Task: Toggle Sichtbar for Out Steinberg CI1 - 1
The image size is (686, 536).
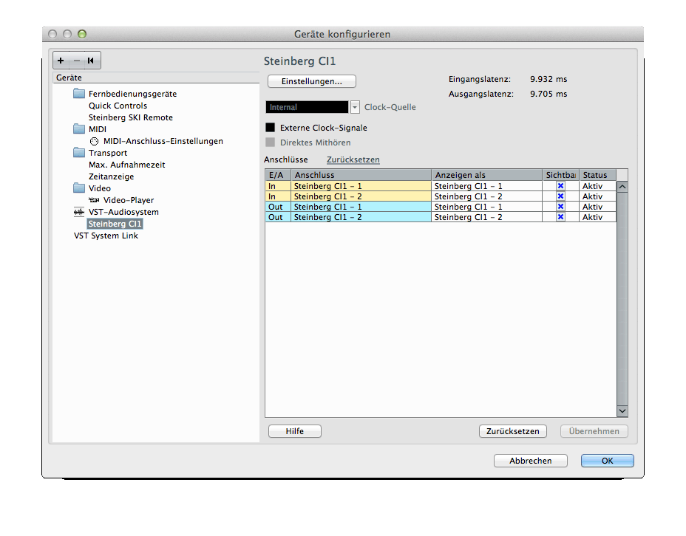Action: [560, 207]
